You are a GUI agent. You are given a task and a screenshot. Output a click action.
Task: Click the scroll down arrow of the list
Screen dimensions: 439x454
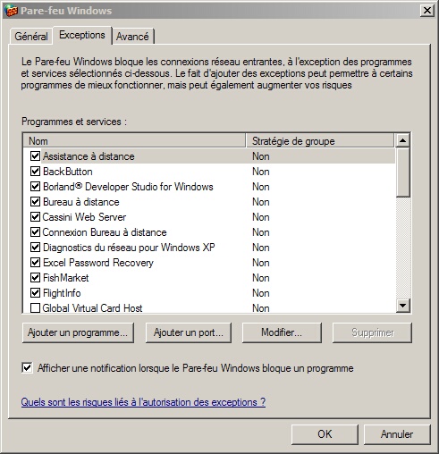pos(403,306)
